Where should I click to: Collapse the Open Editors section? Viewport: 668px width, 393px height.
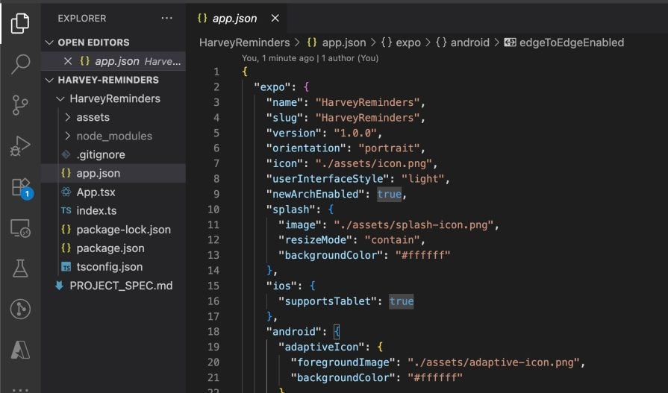(x=93, y=43)
